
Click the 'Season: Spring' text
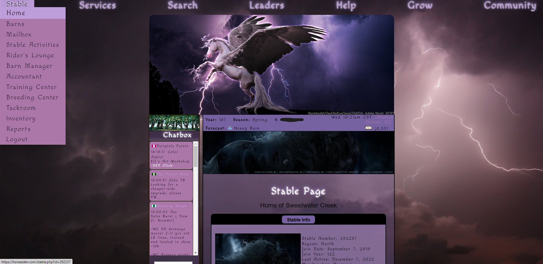pyautogui.click(x=250, y=120)
